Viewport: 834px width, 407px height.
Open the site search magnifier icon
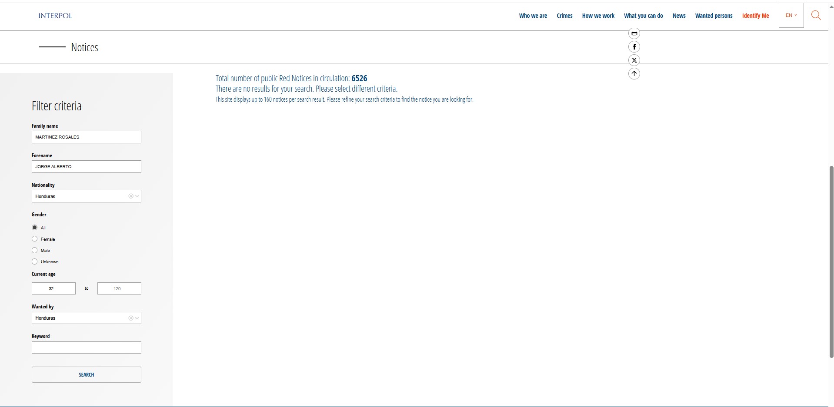point(816,16)
